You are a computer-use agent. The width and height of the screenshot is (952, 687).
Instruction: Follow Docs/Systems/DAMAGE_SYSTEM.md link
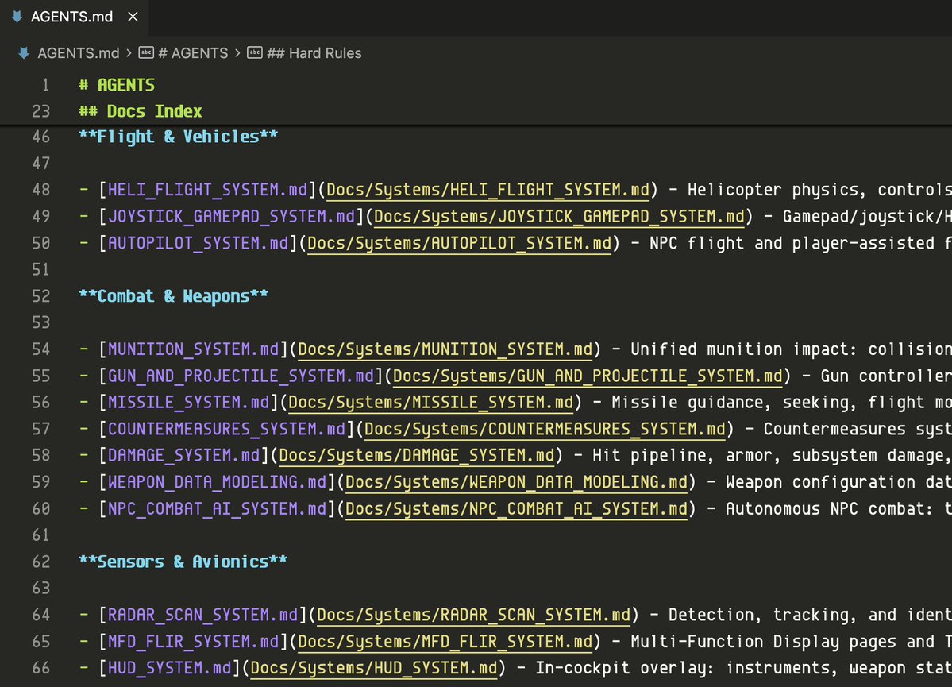point(417,456)
